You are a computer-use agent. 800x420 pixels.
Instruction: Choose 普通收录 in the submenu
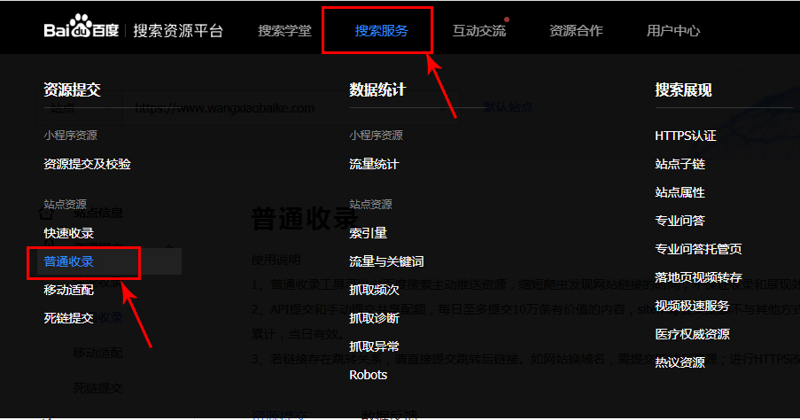68,261
